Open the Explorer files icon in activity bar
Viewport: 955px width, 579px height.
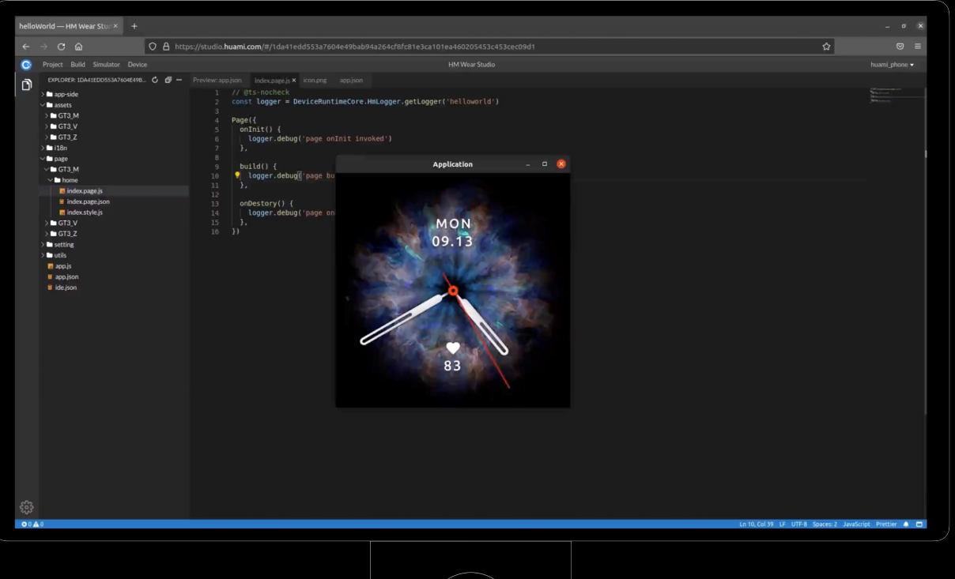pos(26,85)
